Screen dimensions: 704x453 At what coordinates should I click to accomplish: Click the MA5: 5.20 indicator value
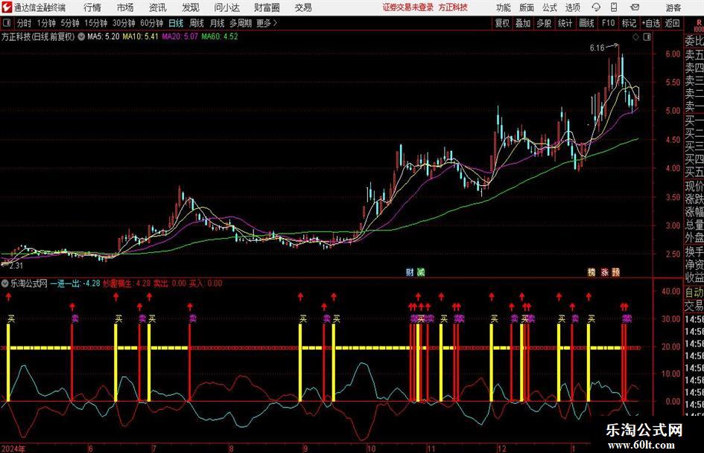(x=104, y=36)
